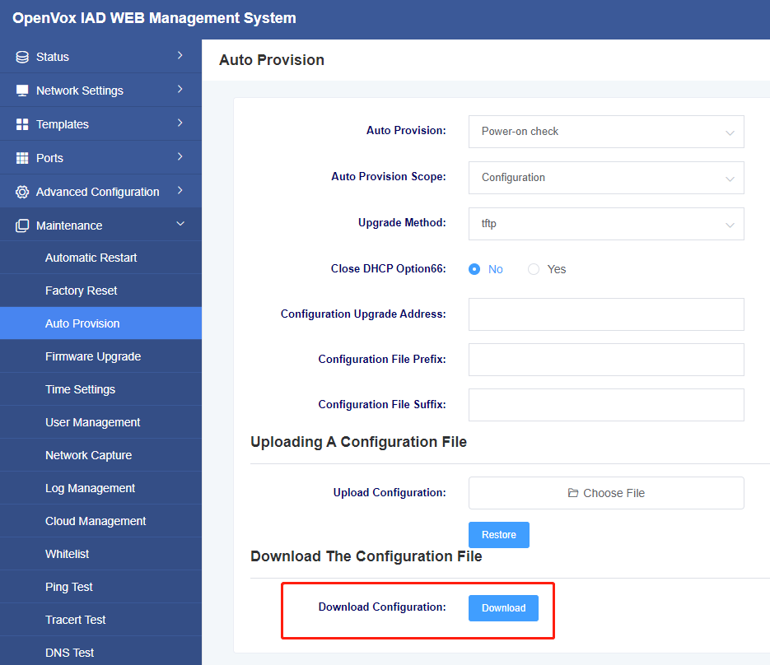Collapse the Maintenance menu chevron

[x=180, y=224]
